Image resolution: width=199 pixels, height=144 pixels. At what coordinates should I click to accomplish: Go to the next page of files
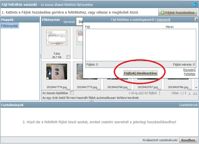(189, 93)
